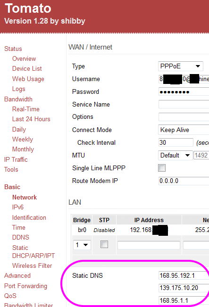Viewport: 209px width, 307px height.
Task: Open the Time settings page
Action: 19,227
